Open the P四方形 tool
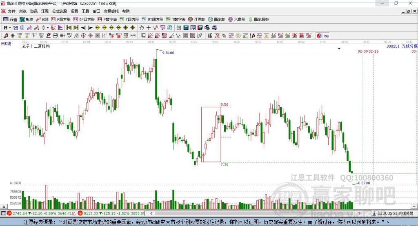 click(61, 20)
